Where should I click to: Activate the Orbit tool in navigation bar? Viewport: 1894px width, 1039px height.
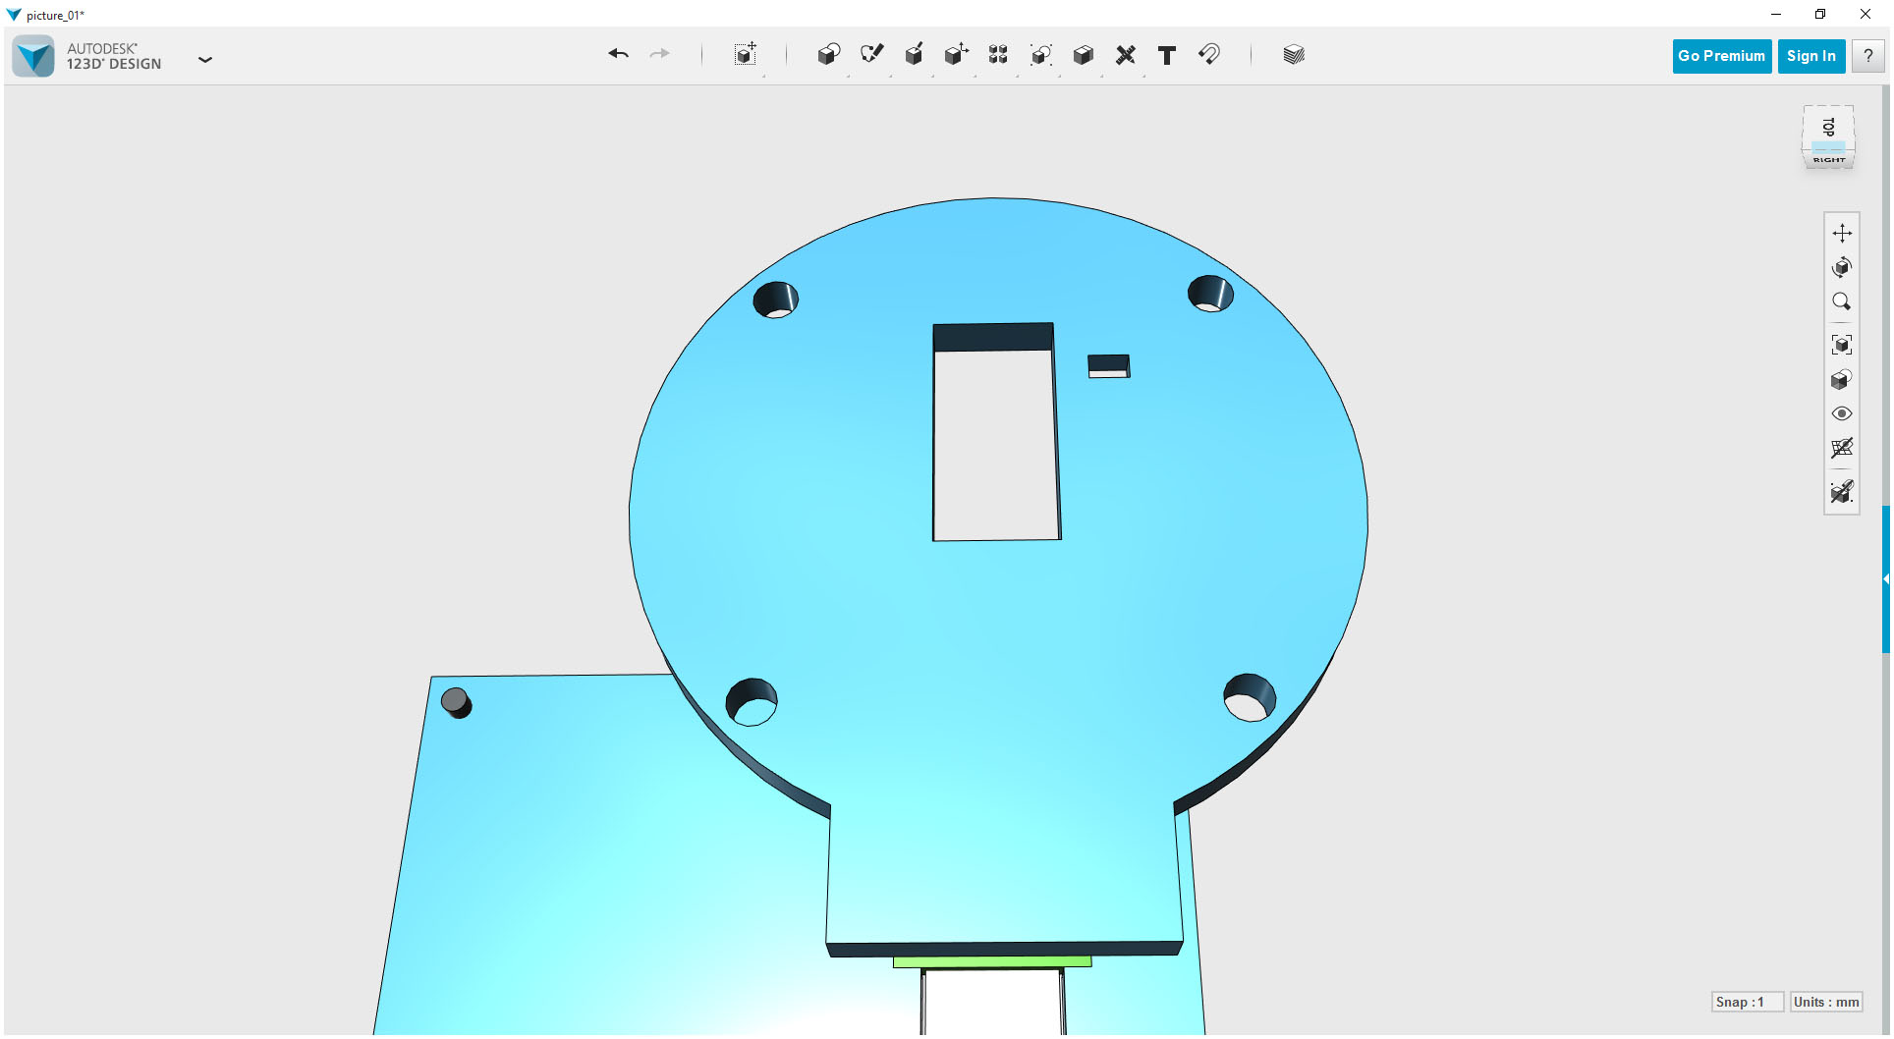[x=1843, y=267]
